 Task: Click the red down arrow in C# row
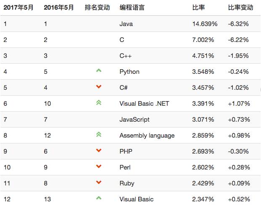(x=99, y=87)
